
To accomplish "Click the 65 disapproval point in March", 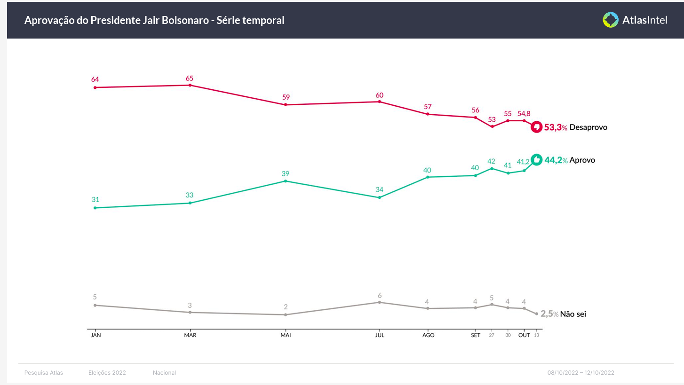I will (190, 85).
